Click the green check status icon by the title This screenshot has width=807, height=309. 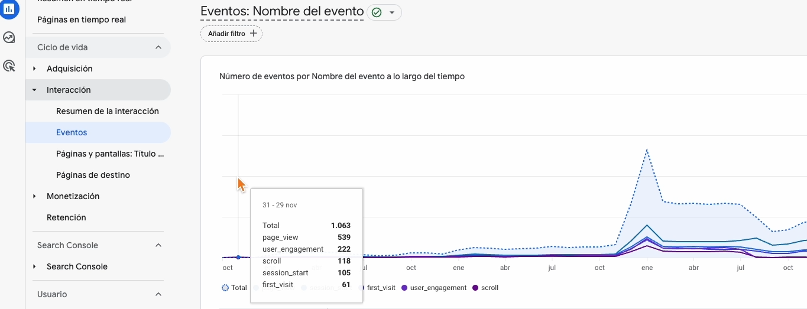coord(377,12)
